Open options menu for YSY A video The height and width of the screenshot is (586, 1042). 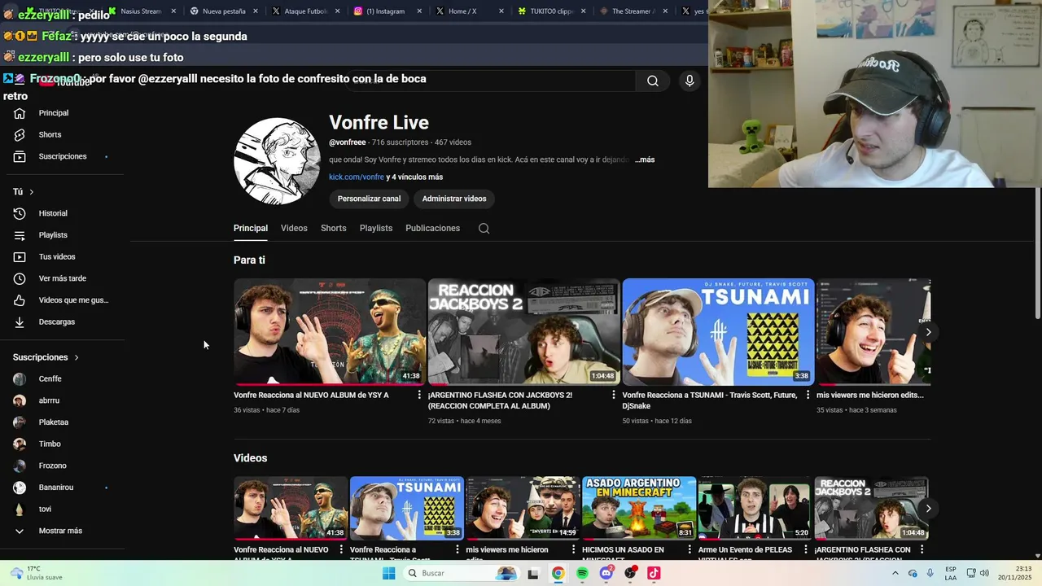[x=419, y=395]
